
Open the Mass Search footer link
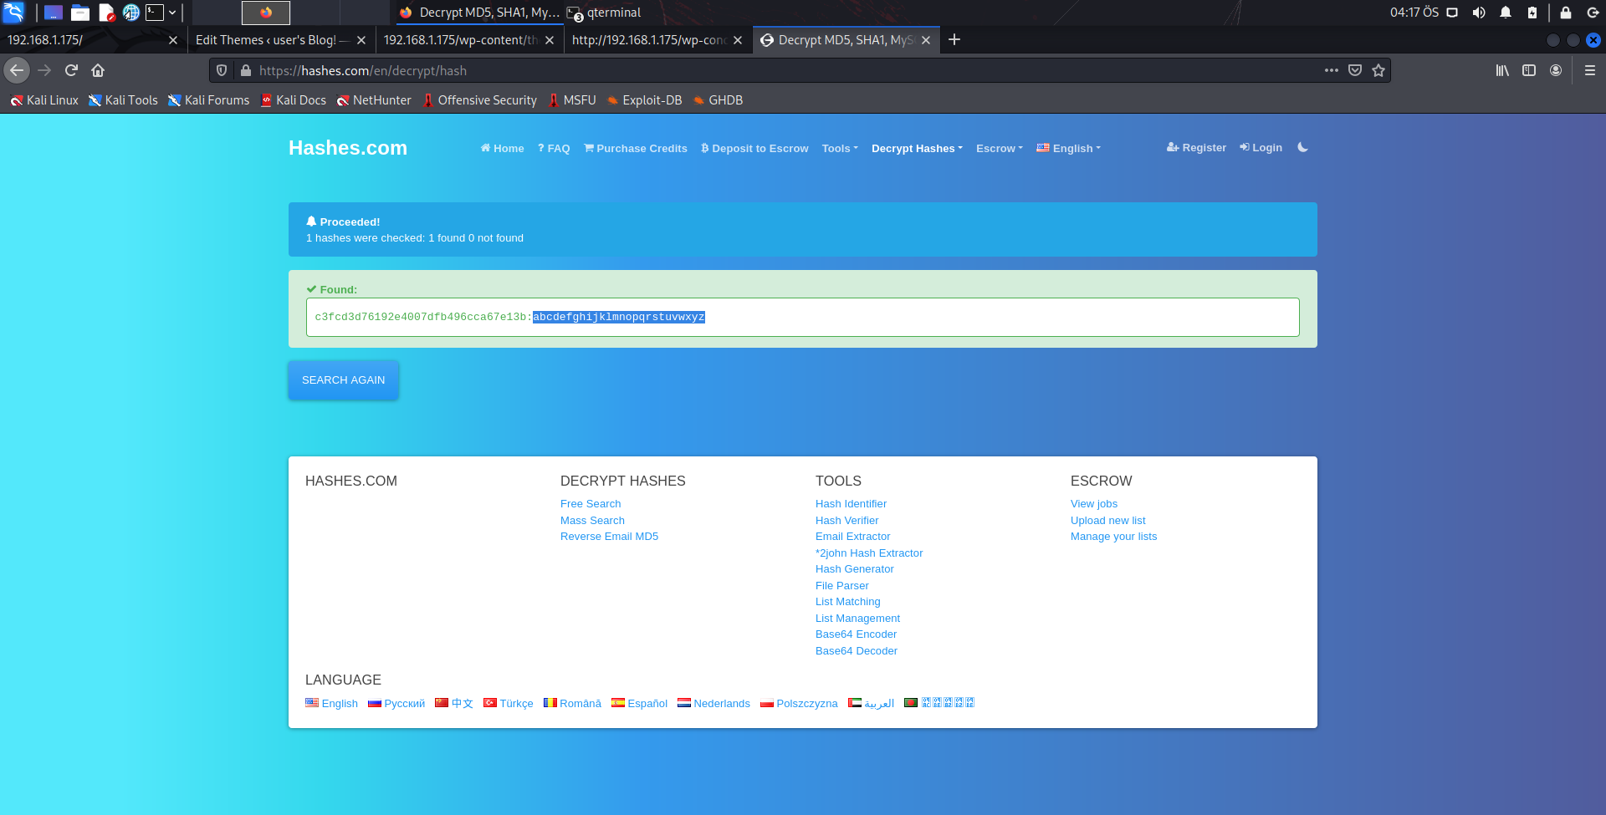(592, 521)
